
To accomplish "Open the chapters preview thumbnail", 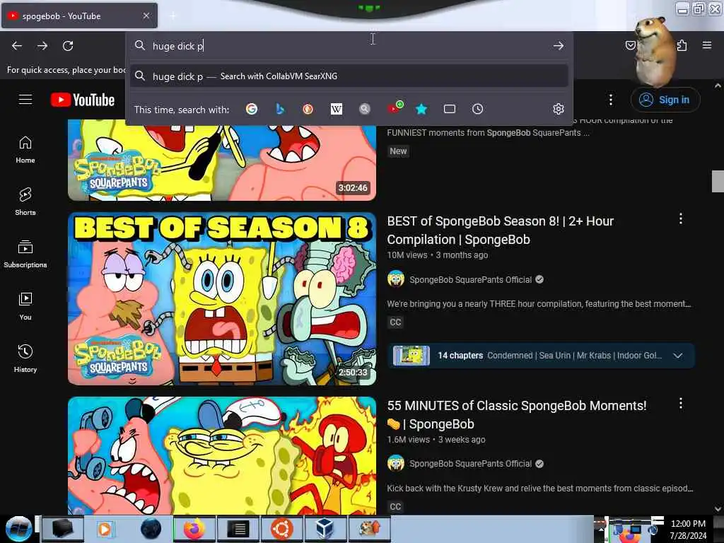I will point(411,356).
